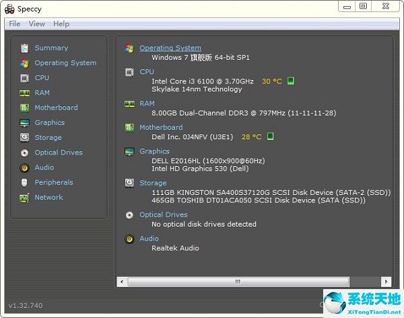
Task: Click the motherboard temperature 28 °C reading
Action: (x=251, y=137)
